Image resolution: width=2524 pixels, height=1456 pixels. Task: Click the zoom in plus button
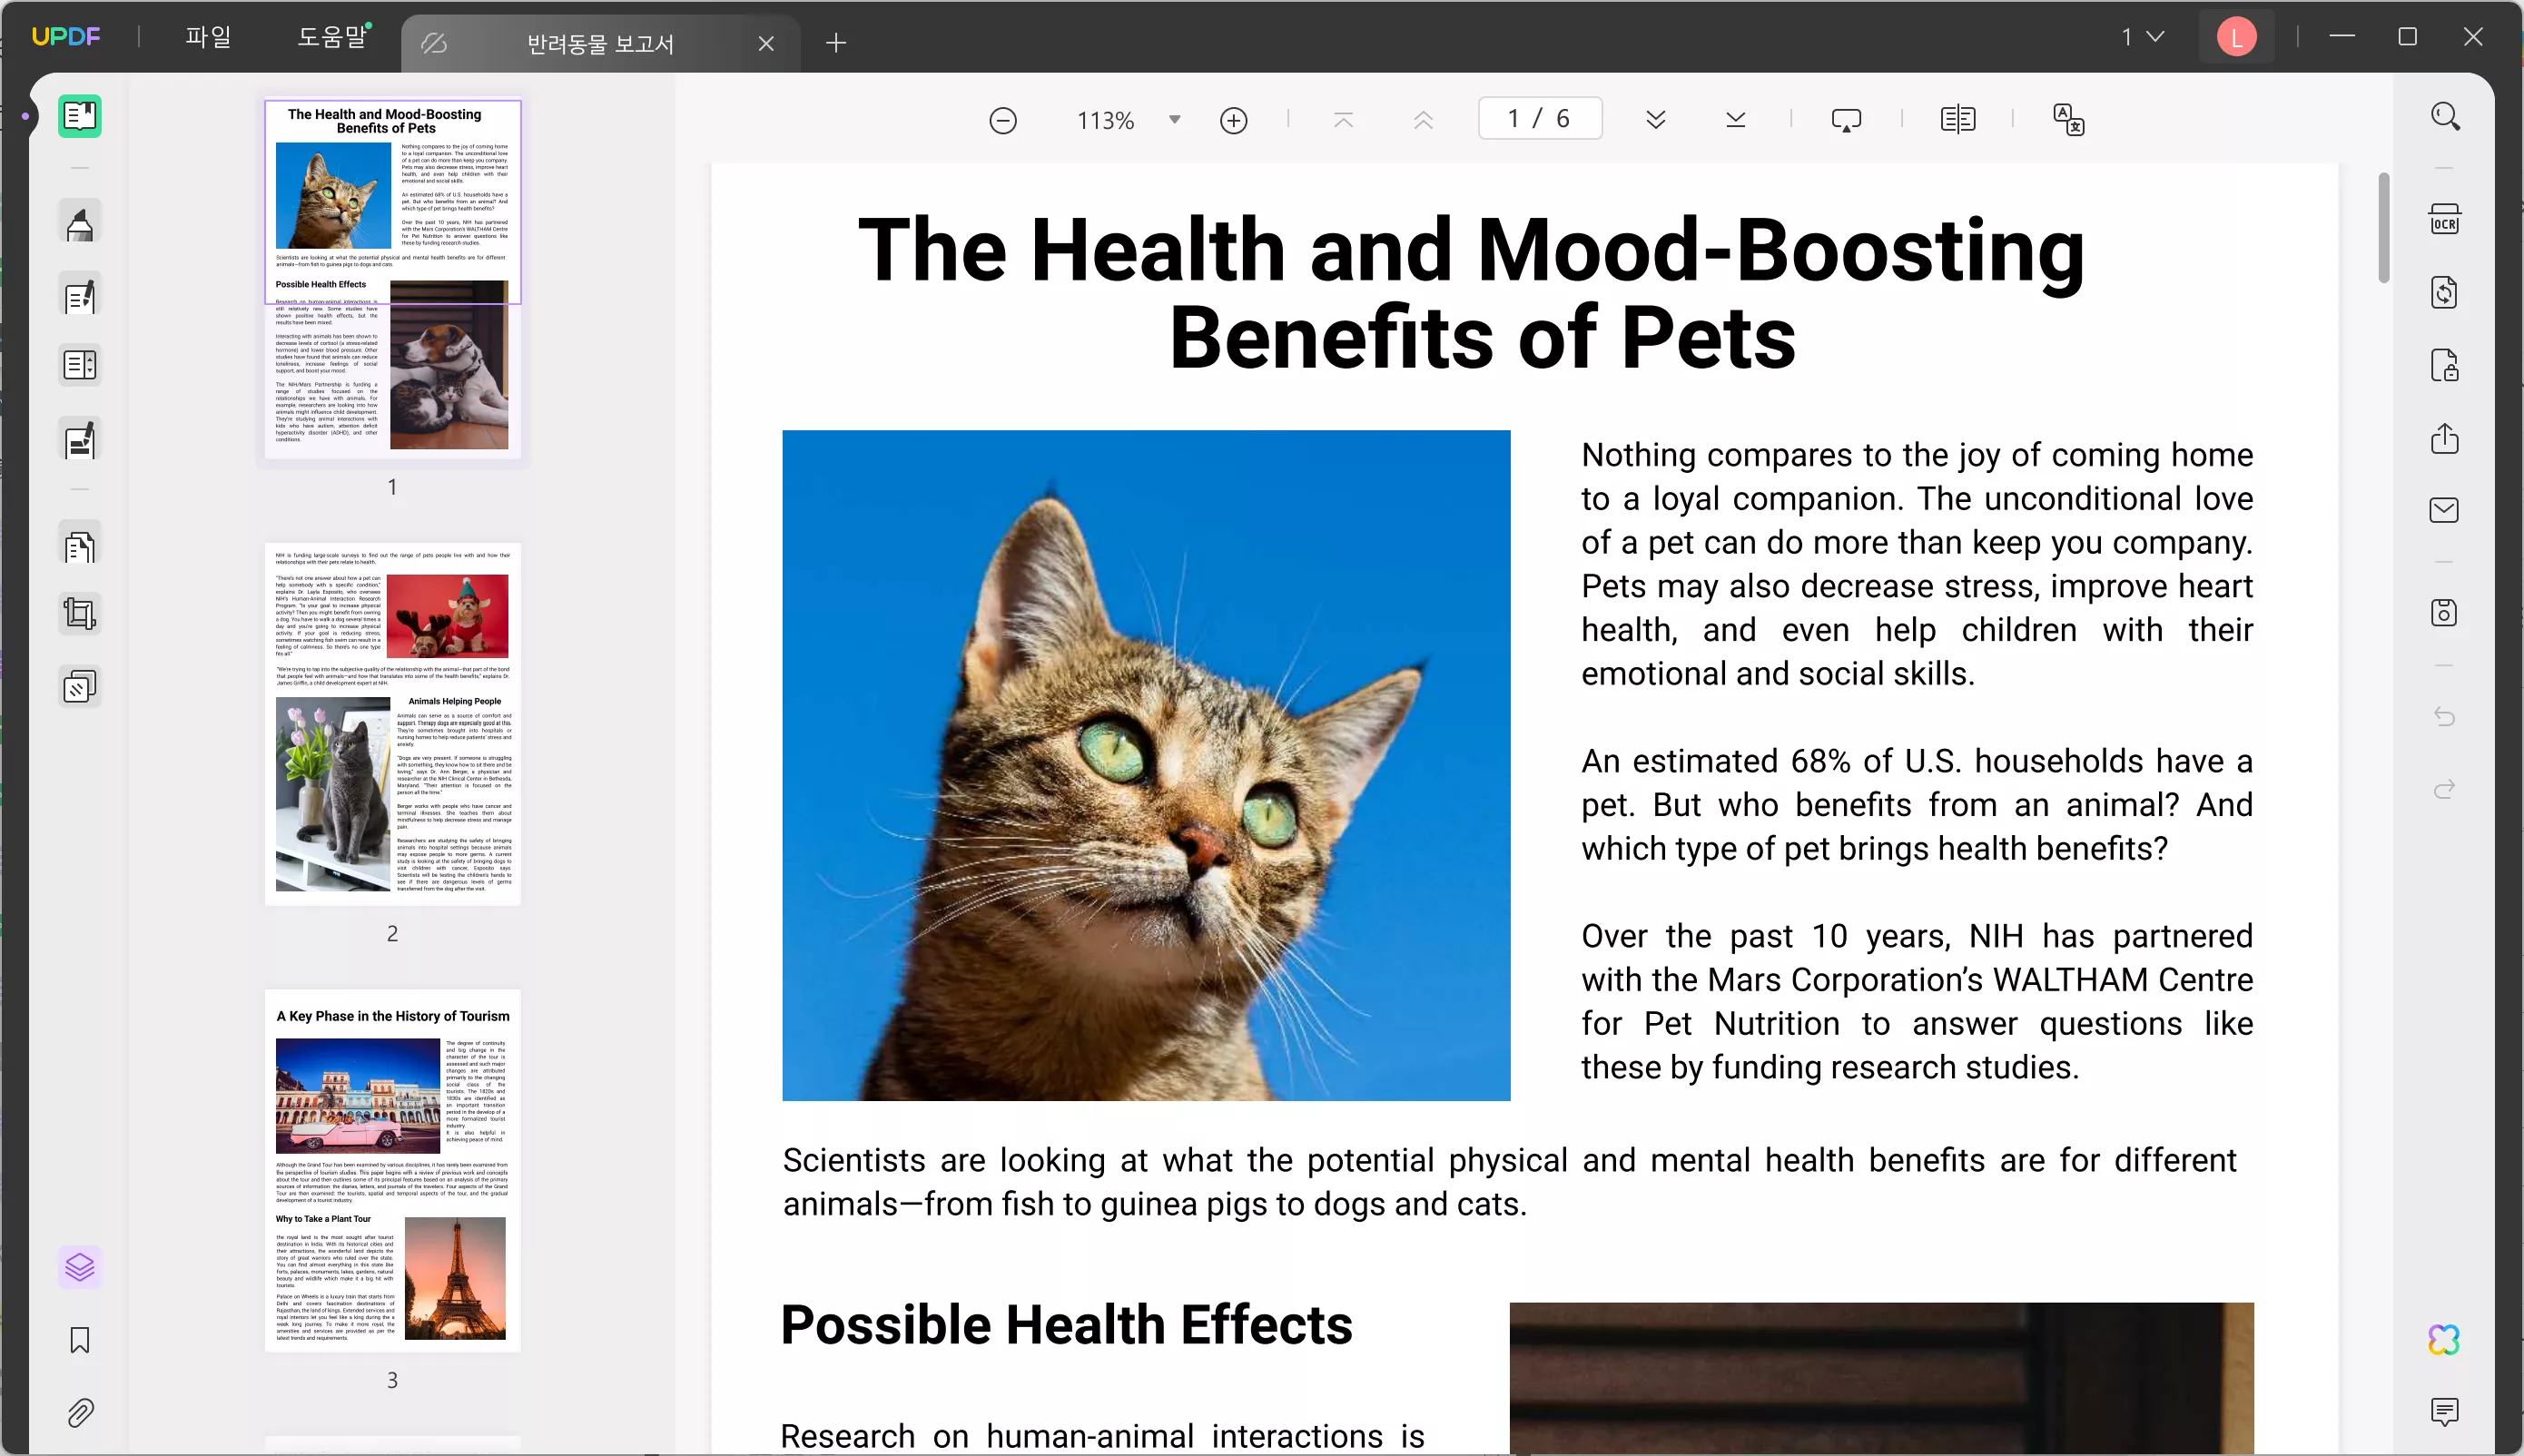1233,120
